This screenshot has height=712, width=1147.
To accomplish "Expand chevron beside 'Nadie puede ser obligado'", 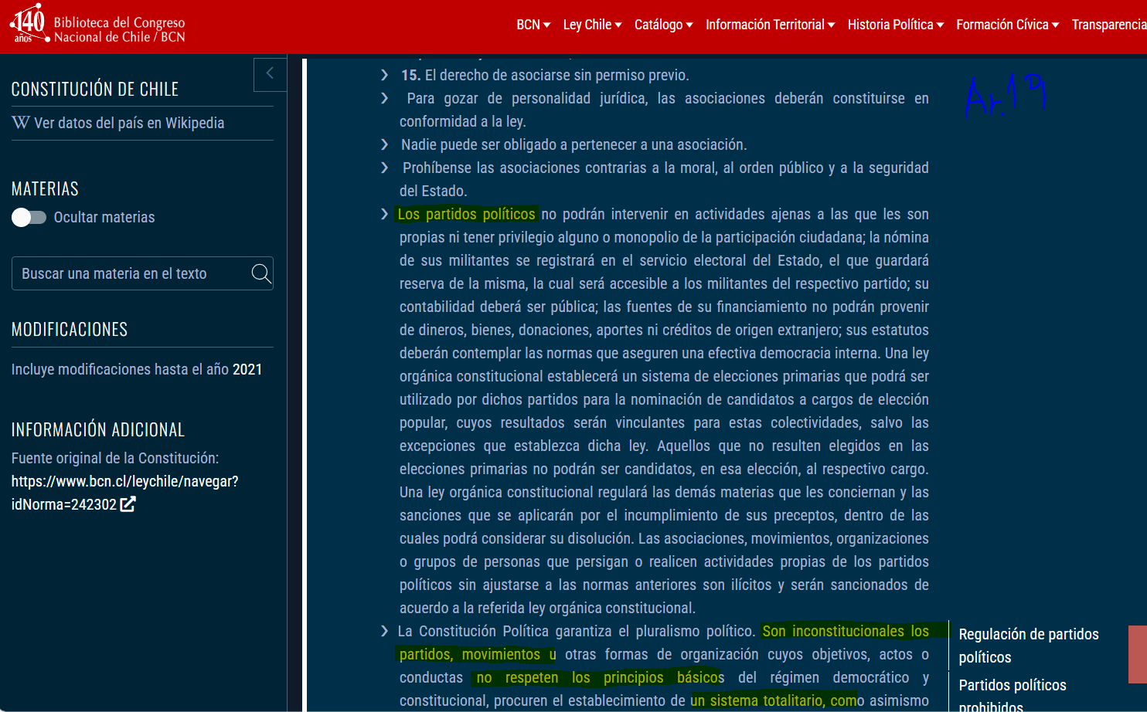I will point(385,144).
